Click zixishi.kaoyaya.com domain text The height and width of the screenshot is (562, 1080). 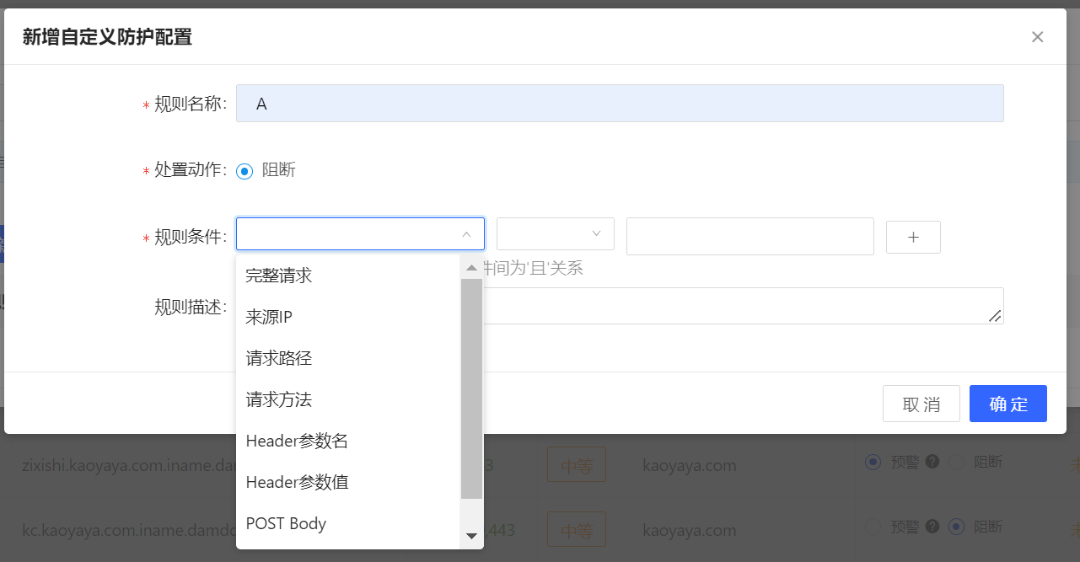128,465
